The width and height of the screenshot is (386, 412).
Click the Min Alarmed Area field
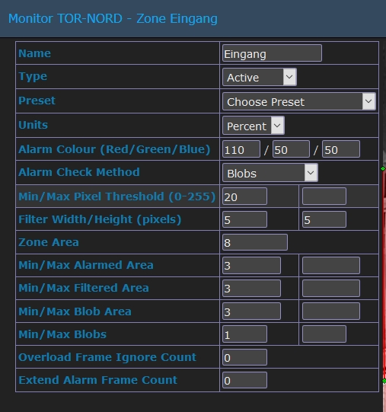(x=251, y=265)
